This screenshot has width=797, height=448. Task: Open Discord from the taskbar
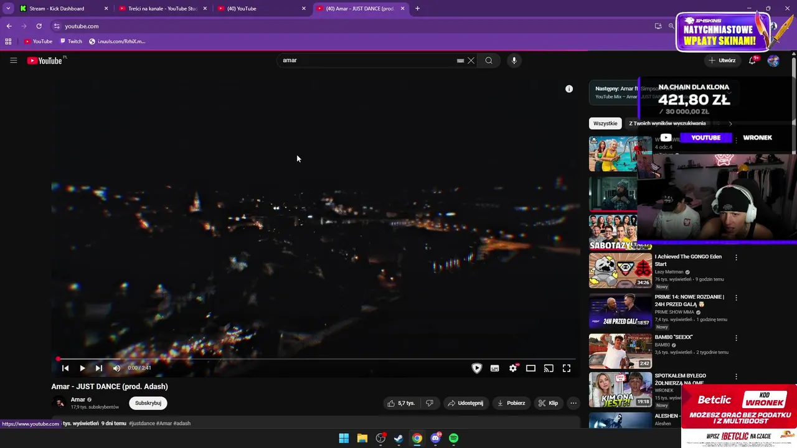pyautogui.click(x=435, y=438)
